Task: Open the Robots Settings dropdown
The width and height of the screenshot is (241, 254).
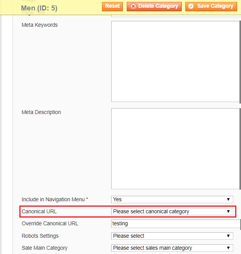Action: (172, 236)
